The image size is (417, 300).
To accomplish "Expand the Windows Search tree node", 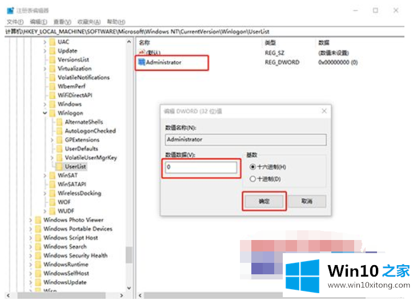I will click(x=31, y=247).
